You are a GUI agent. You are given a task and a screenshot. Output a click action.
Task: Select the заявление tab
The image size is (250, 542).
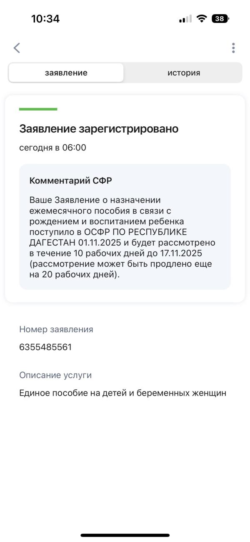(65, 72)
